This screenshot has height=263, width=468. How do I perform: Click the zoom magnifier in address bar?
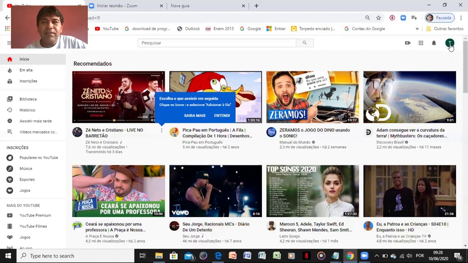pyautogui.click(x=367, y=18)
